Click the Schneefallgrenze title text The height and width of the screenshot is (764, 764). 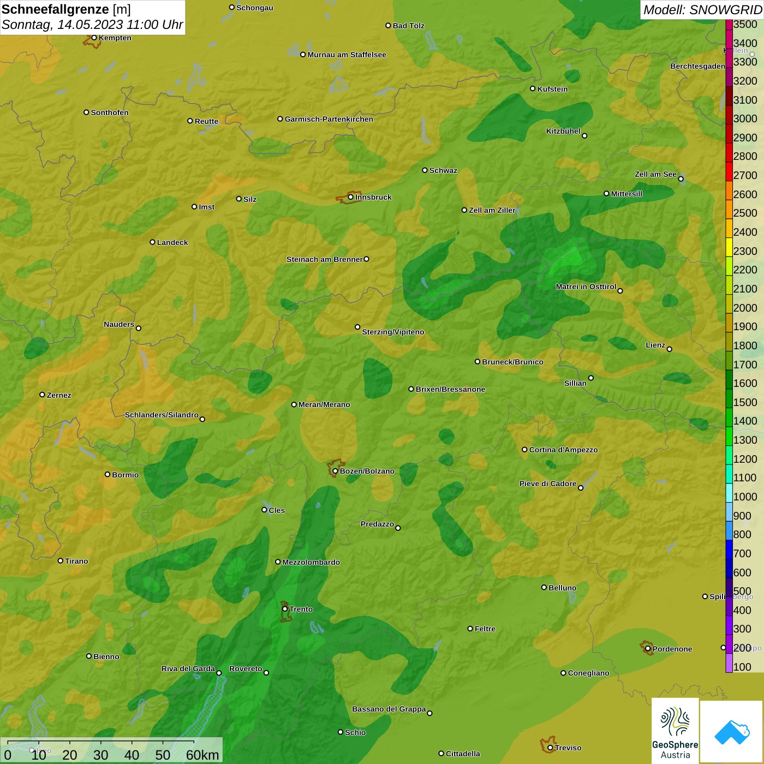[x=55, y=9]
